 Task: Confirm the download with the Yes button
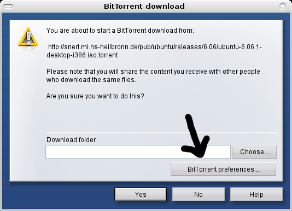tap(141, 195)
